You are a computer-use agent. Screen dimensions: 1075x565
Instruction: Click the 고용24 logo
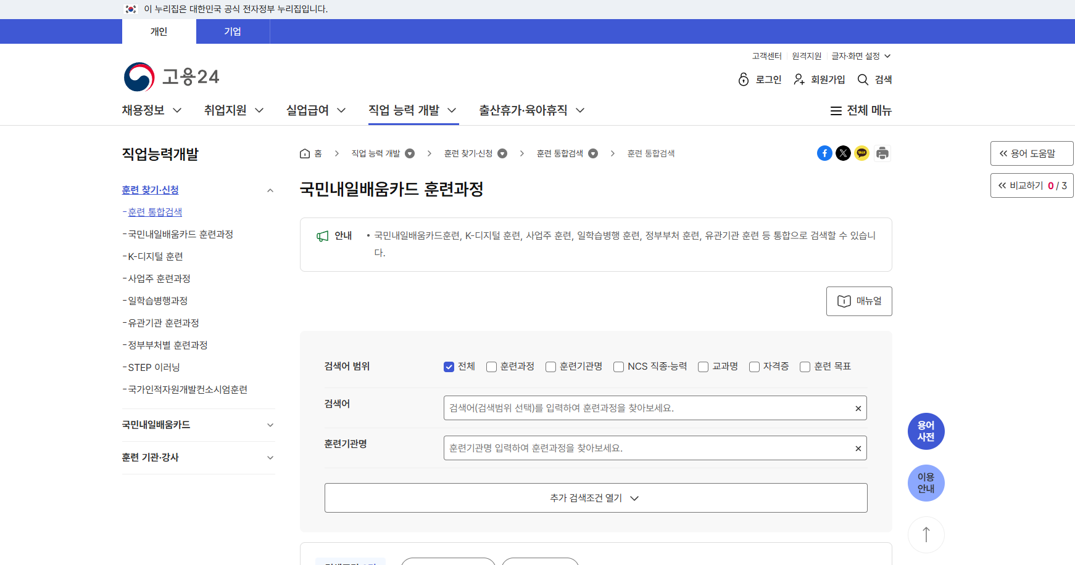[172, 77]
